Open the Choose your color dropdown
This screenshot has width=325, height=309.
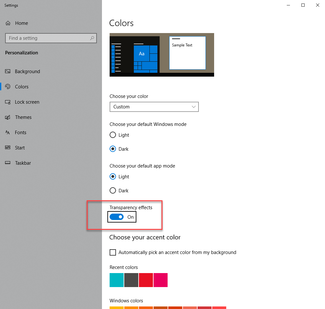click(154, 107)
